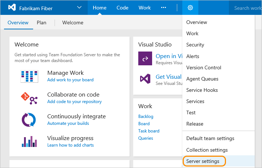Click the purple Open in Visual Studio arrow icon
This screenshot has width=262, height=168.
pyautogui.click(x=145, y=58)
